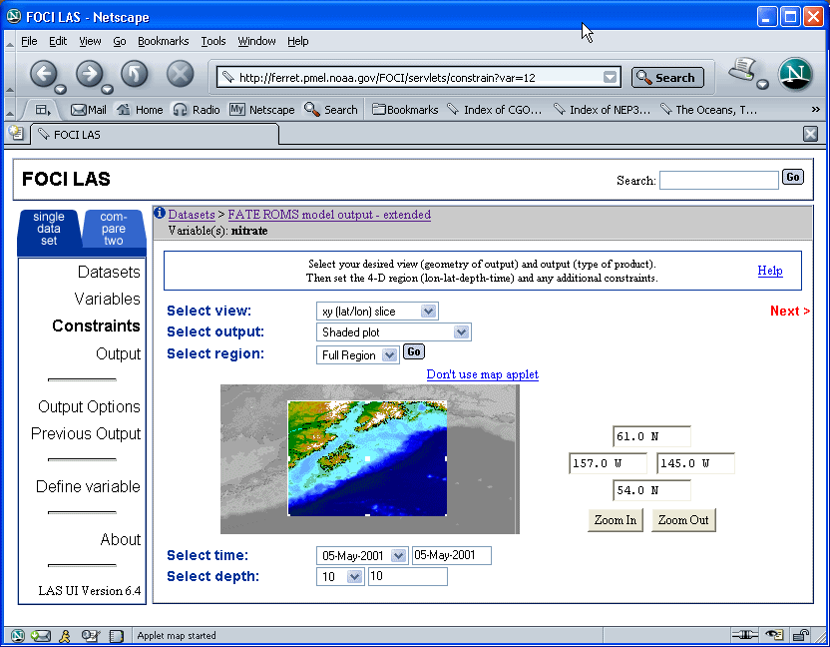Click the Netscape N logo icon
830x647 pixels.
pos(795,74)
